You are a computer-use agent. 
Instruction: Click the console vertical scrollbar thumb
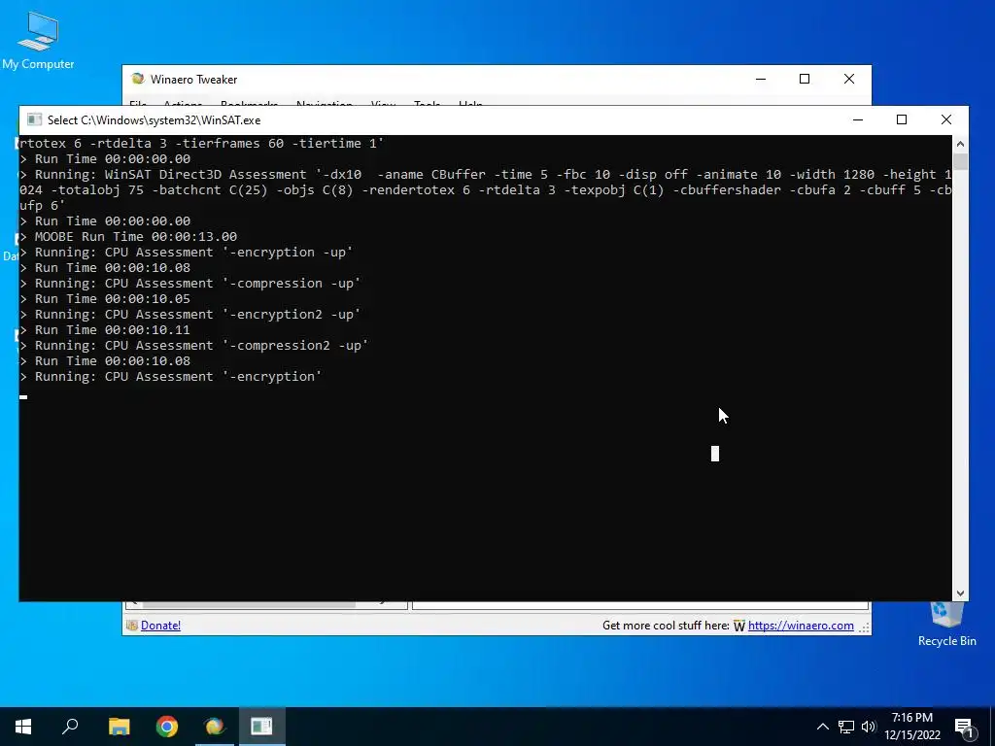(960, 161)
